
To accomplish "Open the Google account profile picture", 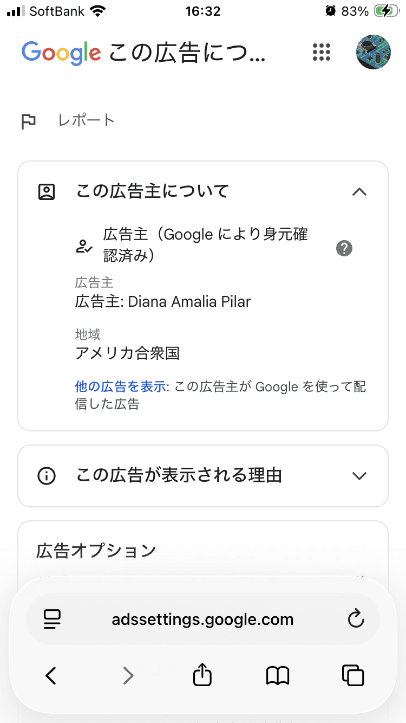I will pyautogui.click(x=373, y=52).
